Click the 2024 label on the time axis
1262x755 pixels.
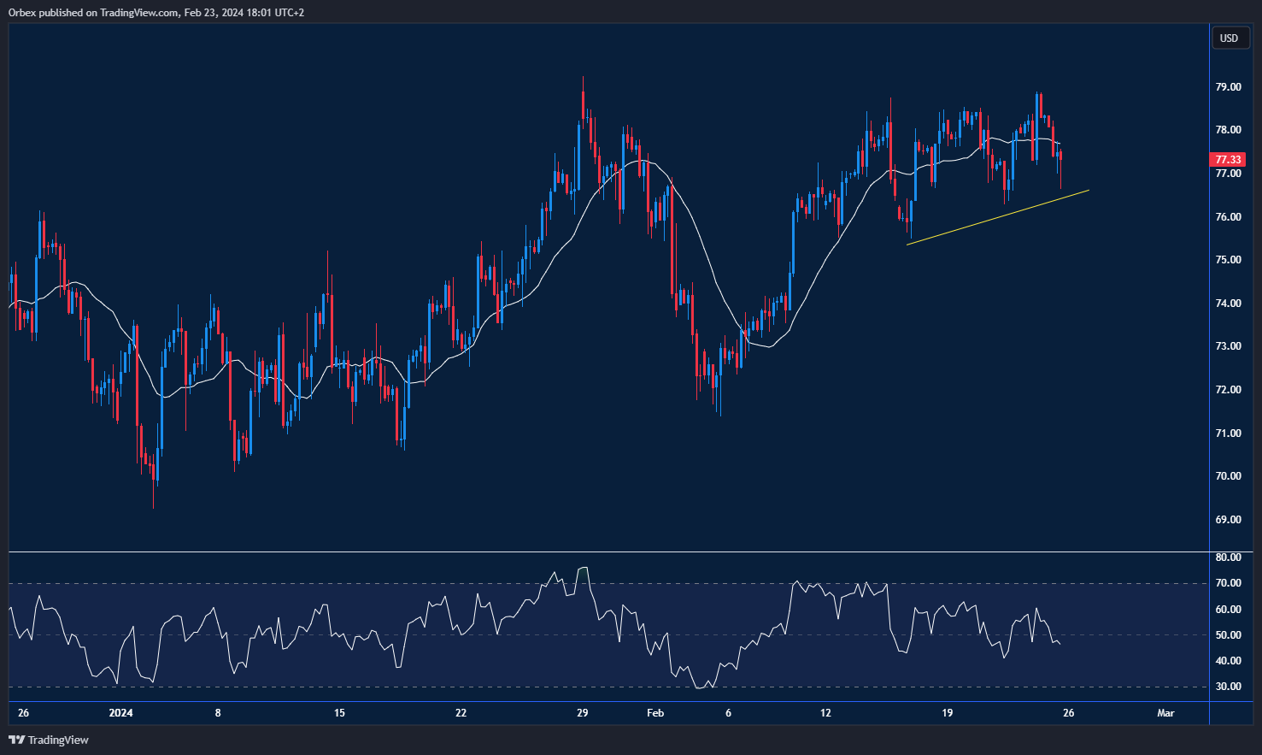click(x=120, y=712)
